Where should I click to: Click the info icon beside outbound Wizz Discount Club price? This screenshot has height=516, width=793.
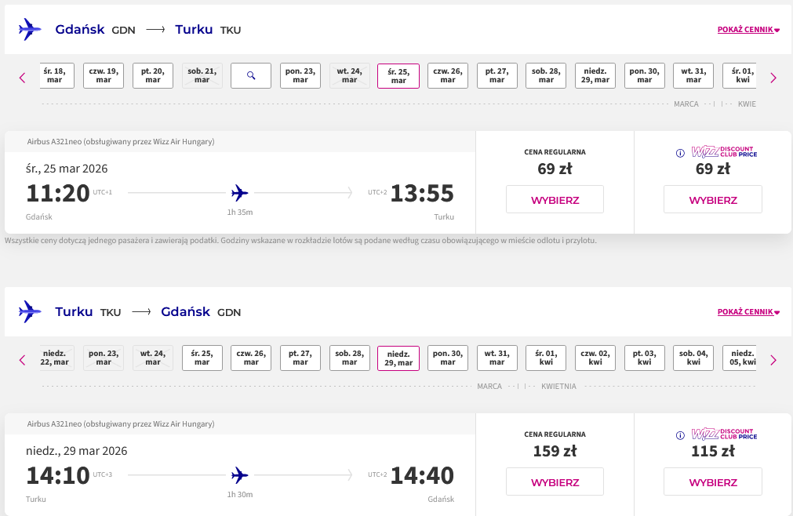680,153
